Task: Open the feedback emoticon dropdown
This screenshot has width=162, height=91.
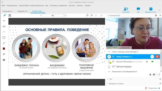Action: [155, 75]
